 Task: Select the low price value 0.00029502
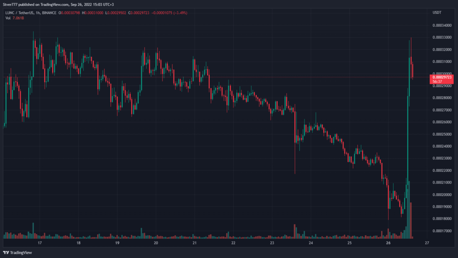click(116, 13)
